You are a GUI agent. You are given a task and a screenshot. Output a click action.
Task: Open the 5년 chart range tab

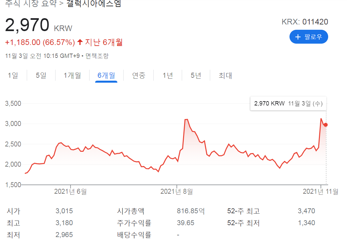[x=196, y=75]
